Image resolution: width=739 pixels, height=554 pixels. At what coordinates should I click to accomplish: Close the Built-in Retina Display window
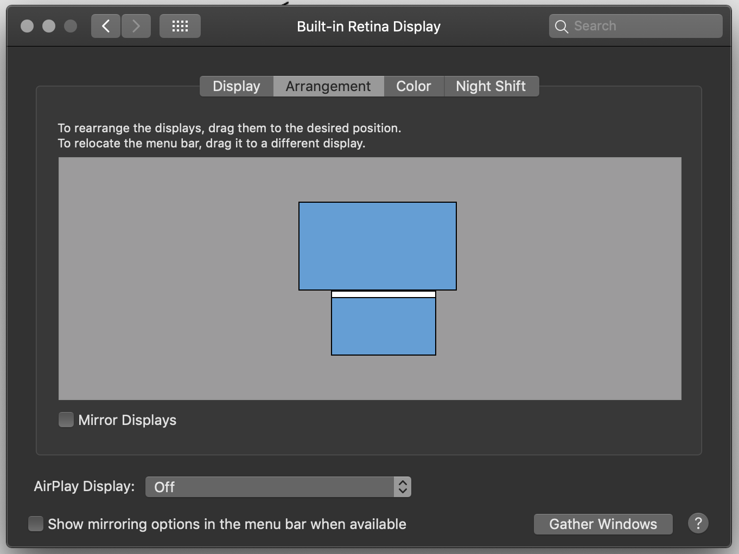tap(27, 26)
